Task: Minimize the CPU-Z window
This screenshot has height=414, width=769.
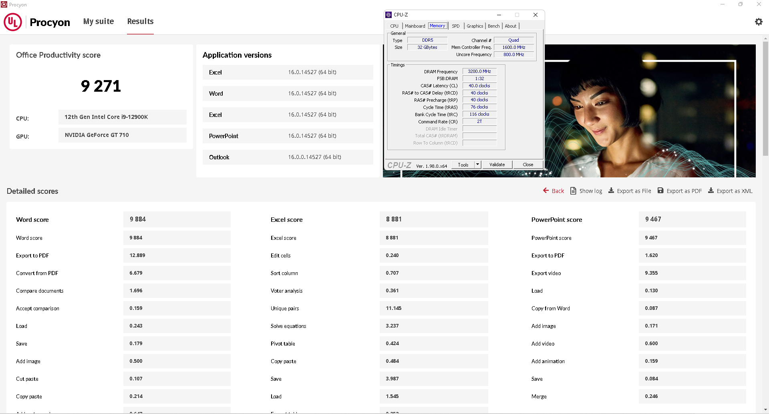Action: pos(499,15)
